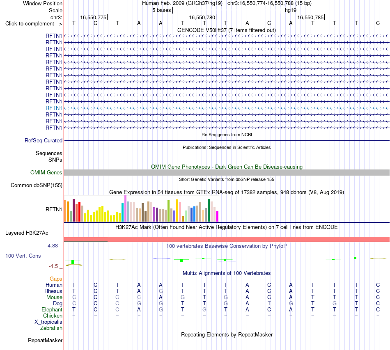Viewport: 390px width, 350px height.
Task: Click the 'Click to complement -->' label
Action: pos(34,24)
